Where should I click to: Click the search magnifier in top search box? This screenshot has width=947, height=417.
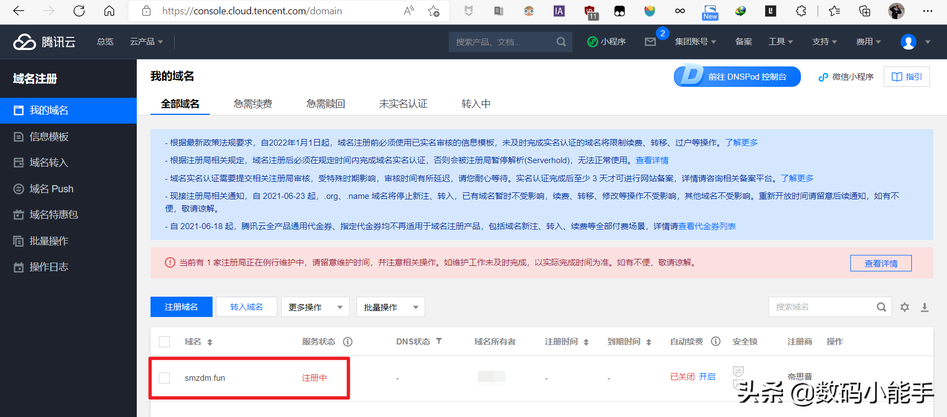[561, 42]
